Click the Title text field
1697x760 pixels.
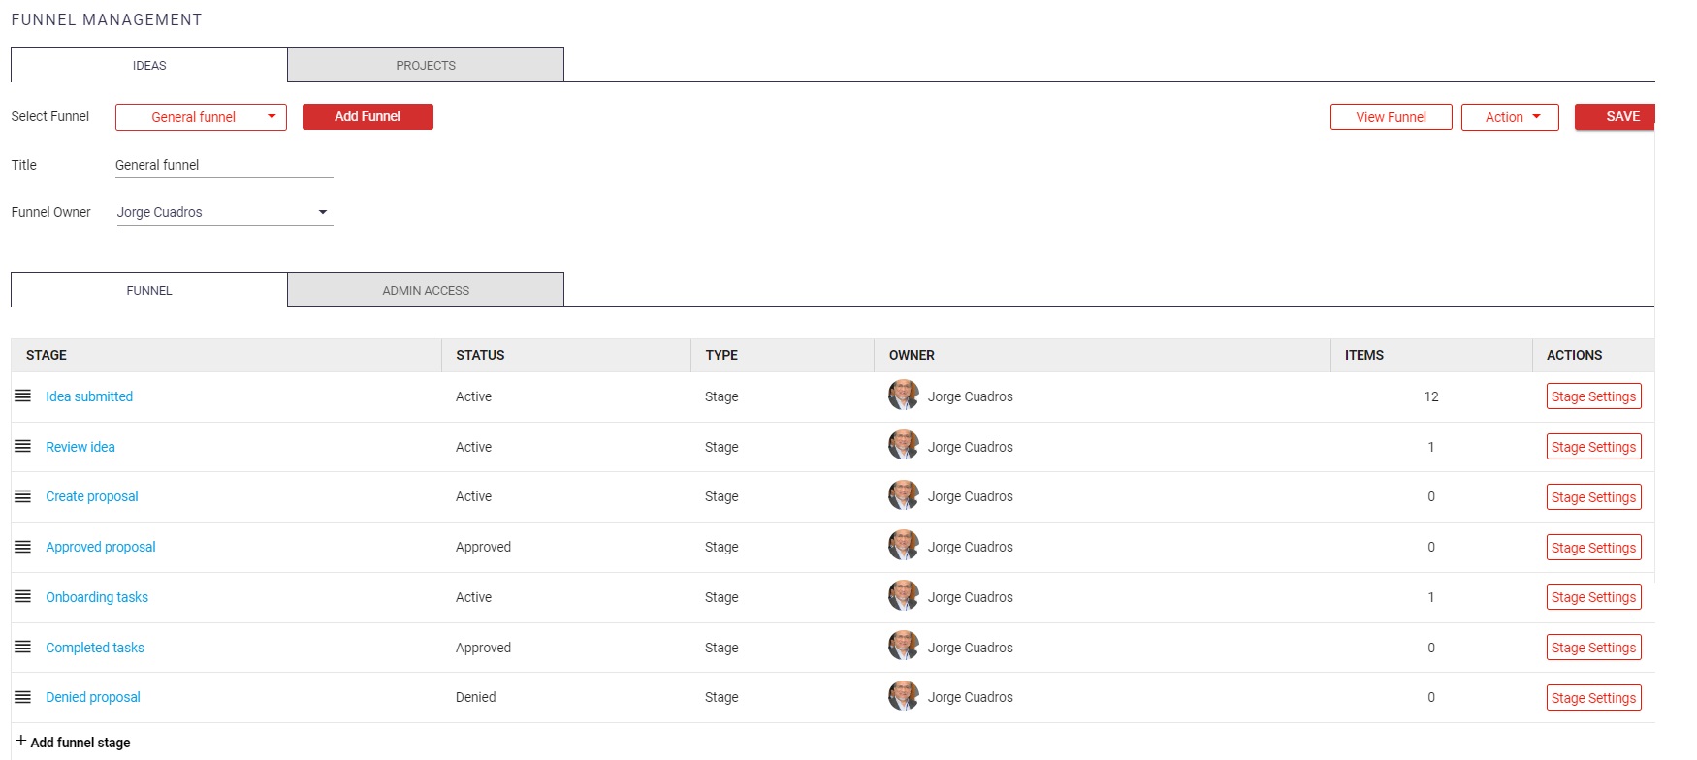tap(224, 165)
